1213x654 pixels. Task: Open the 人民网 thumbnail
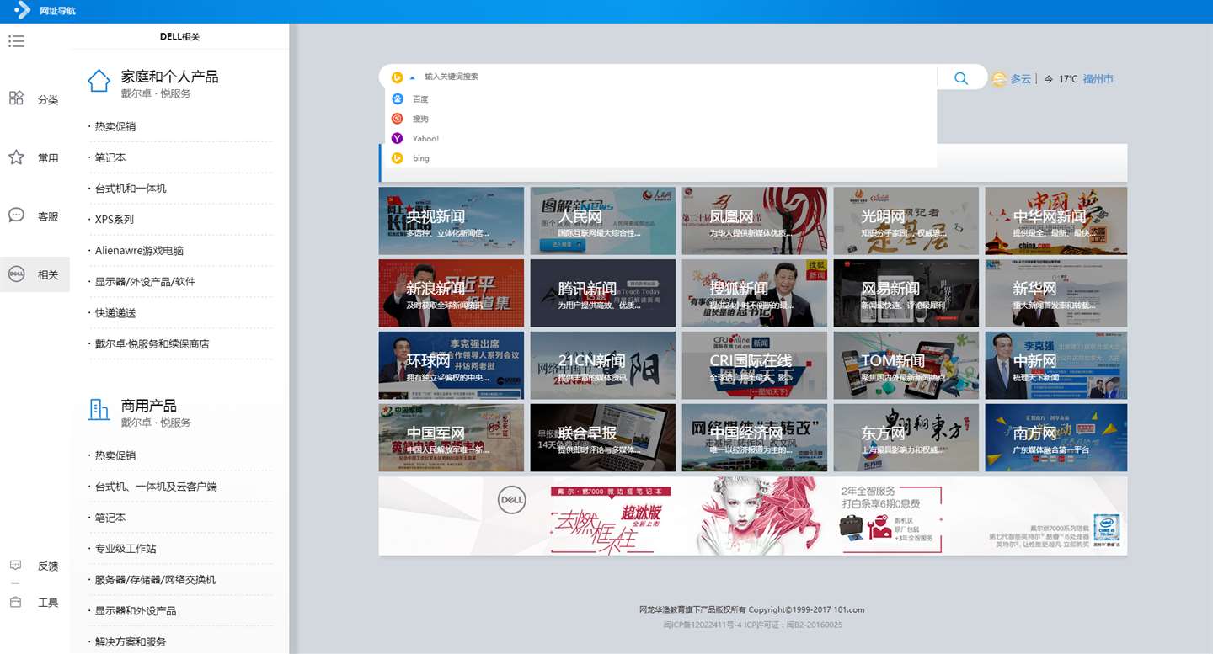click(x=603, y=221)
